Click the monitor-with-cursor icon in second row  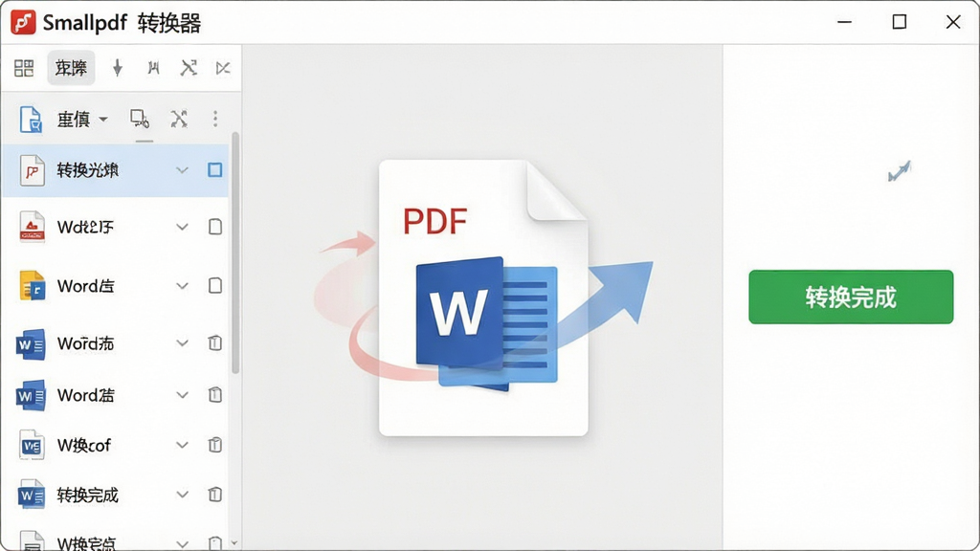coord(140,119)
